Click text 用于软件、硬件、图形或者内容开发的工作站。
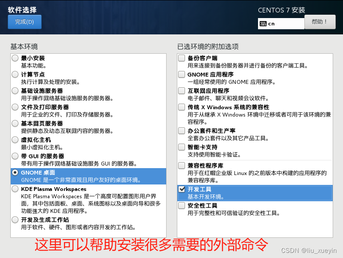Viewport: 343px width, 258px height. tap(78, 227)
